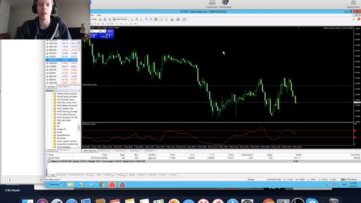Screen dimensions: 361x203
Task: Toggle the AutoTrading button
Action: 120,19
